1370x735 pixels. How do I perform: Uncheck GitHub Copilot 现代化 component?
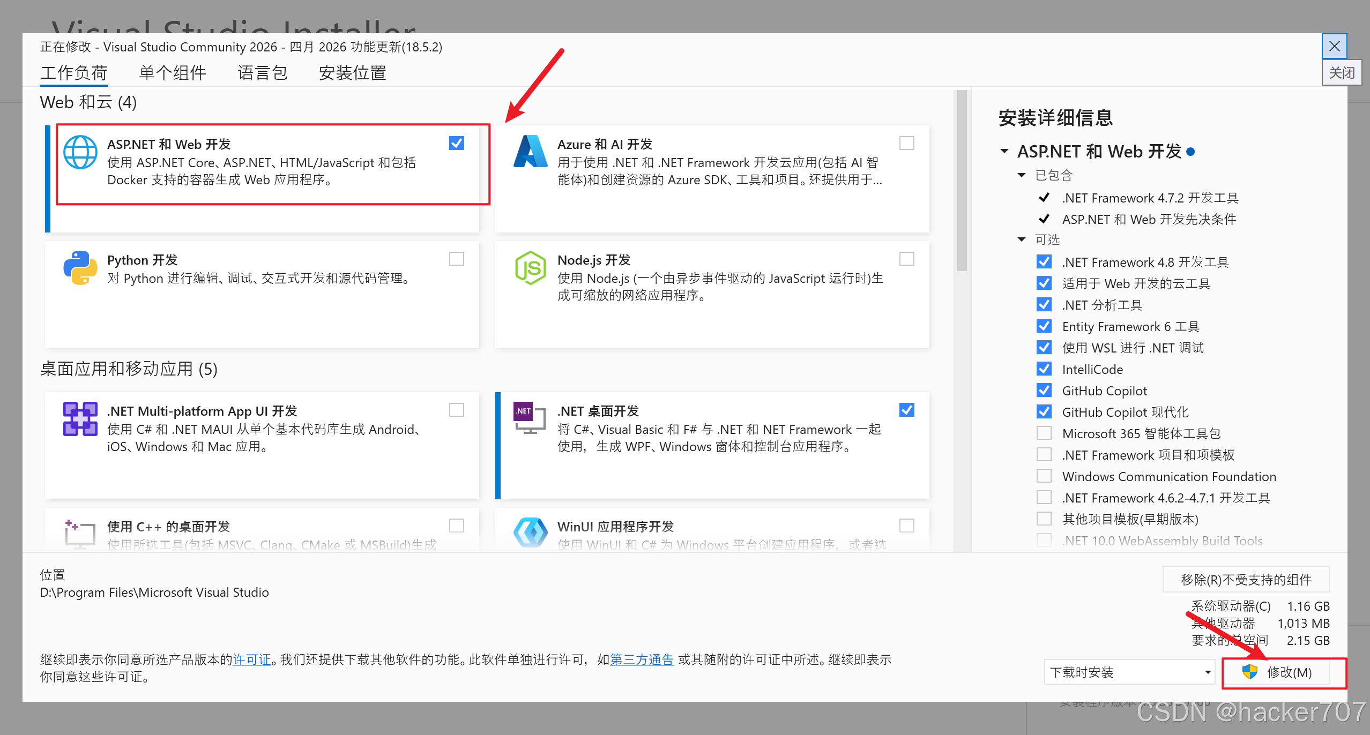pyautogui.click(x=1044, y=411)
